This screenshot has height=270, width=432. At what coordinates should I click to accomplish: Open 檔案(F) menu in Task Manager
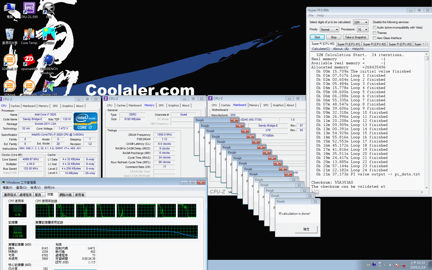point(7,188)
